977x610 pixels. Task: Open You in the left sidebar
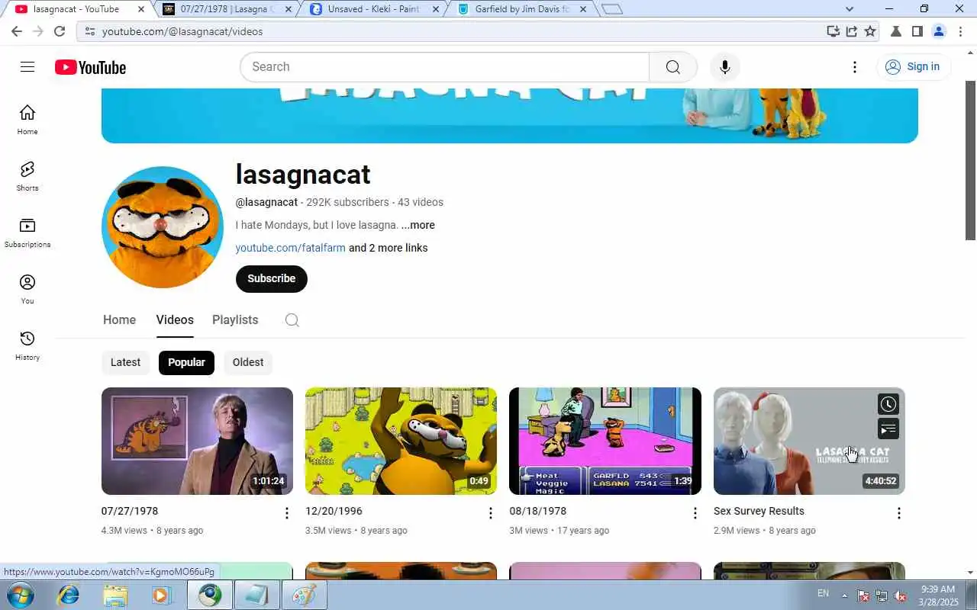click(x=27, y=289)
